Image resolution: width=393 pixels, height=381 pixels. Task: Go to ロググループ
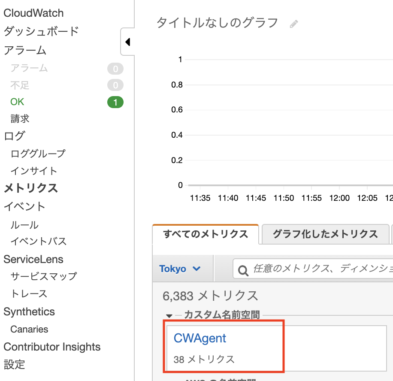[x=38, y=154]
